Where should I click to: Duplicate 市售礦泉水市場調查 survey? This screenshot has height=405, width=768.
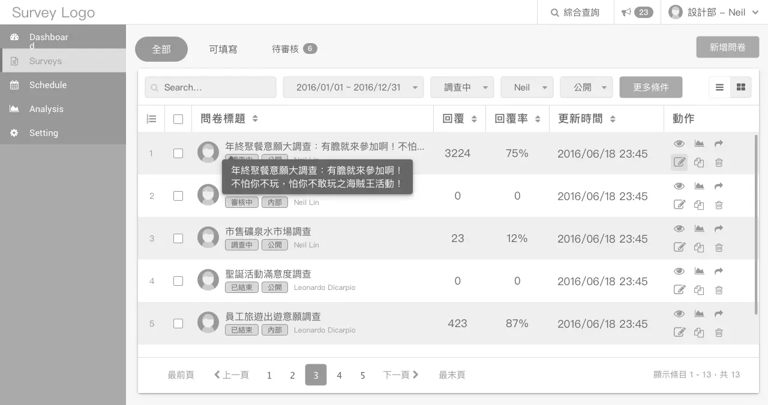699,247
